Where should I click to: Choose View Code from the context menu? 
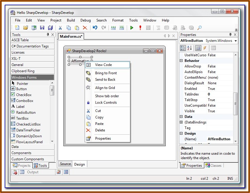tap(103, 65)
